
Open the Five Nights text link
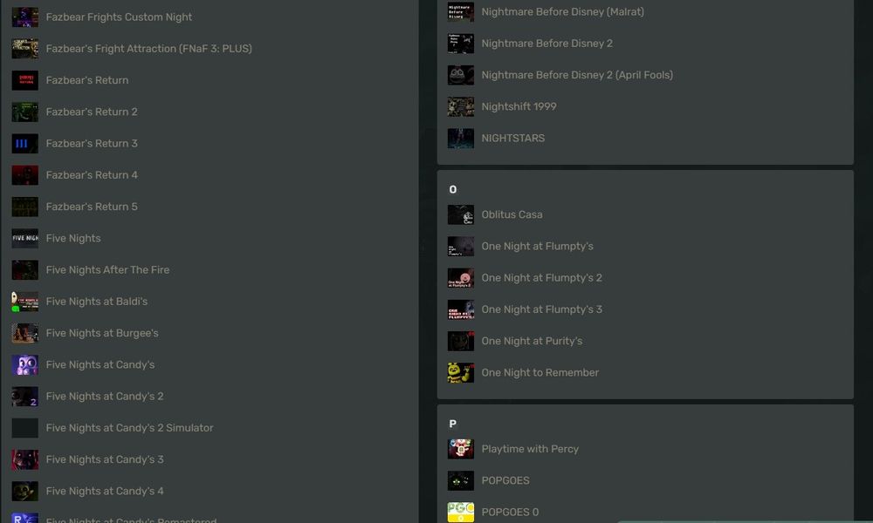coord(73,239)
